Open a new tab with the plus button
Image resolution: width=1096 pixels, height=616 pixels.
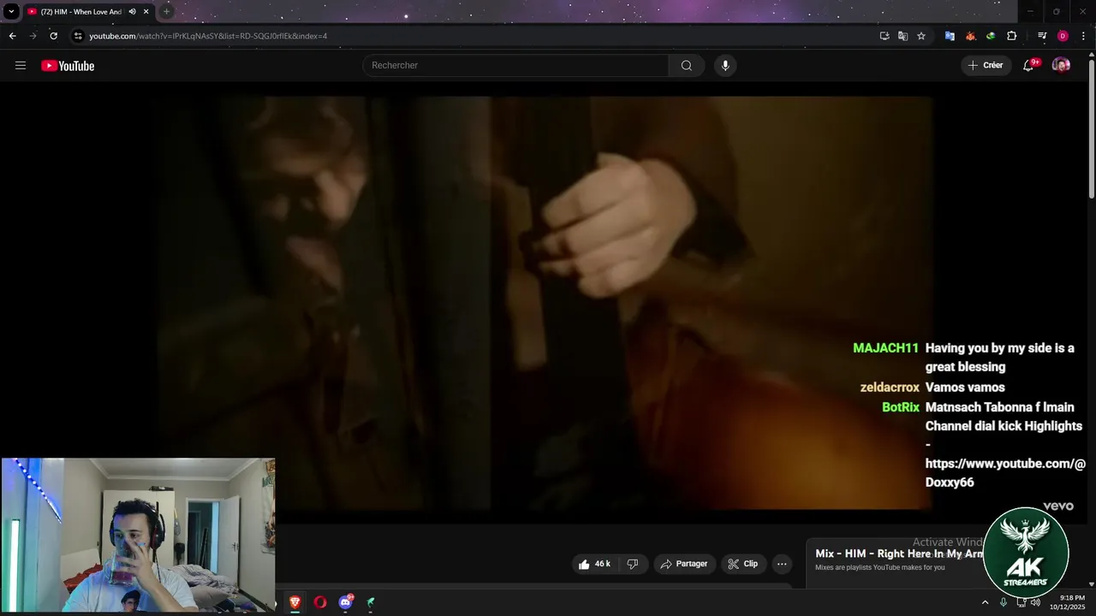[166, 12]
